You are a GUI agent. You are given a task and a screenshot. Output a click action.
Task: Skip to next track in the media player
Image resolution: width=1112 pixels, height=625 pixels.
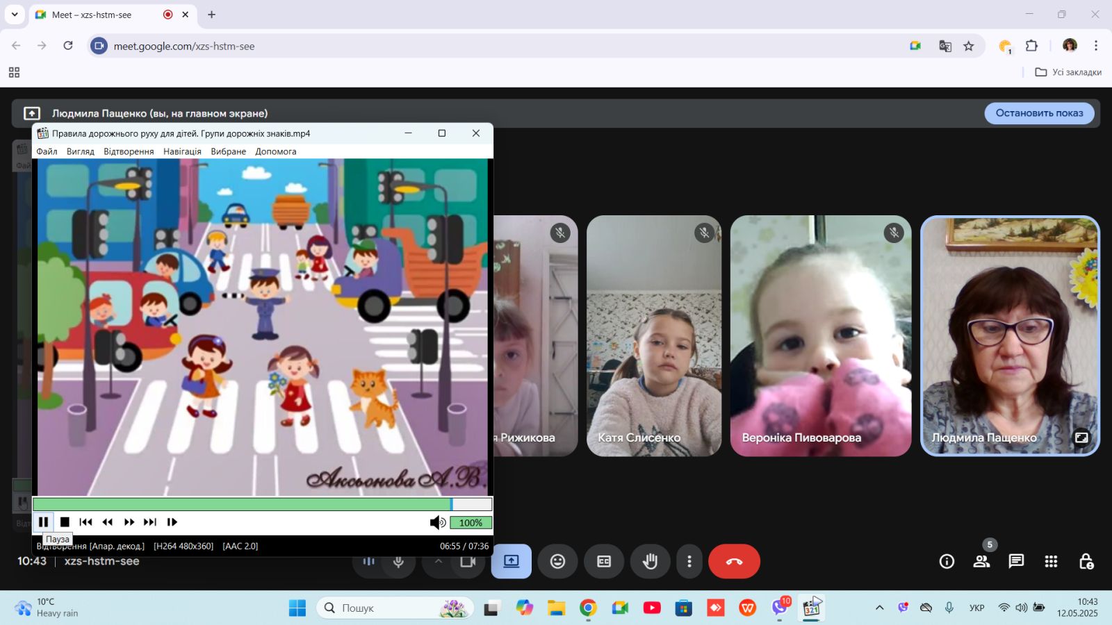(x=150, y=522)
